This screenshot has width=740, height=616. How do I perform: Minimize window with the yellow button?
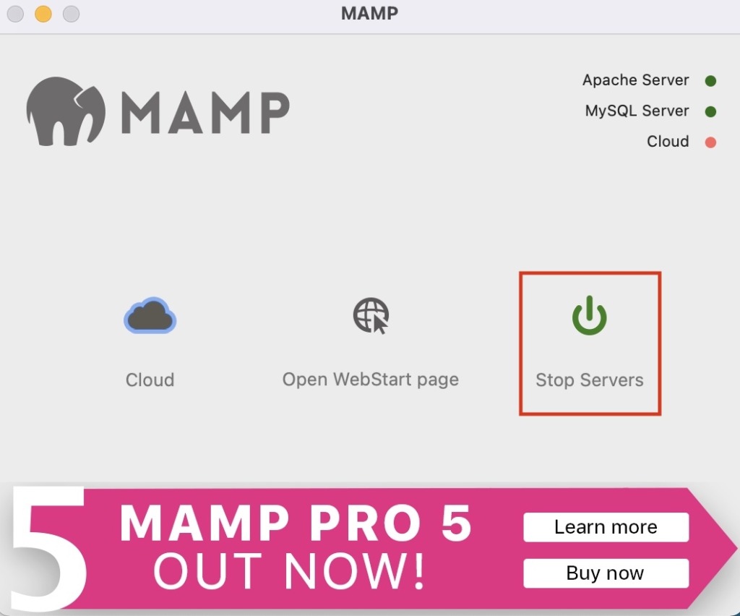coord(43,14)
